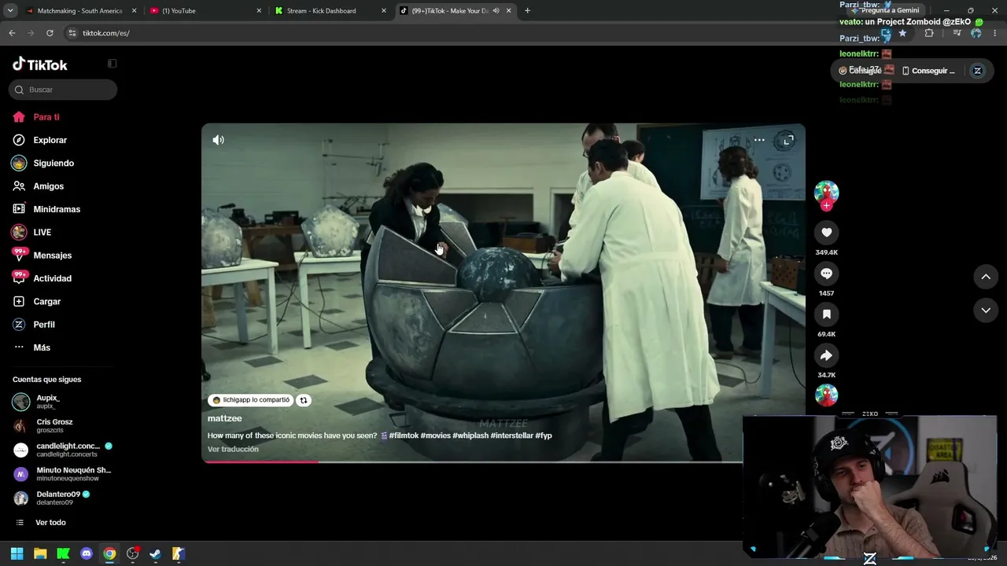Click the #filmtok hashtag
This screenshot has height=566, width=1007.
tap(404, 436)
